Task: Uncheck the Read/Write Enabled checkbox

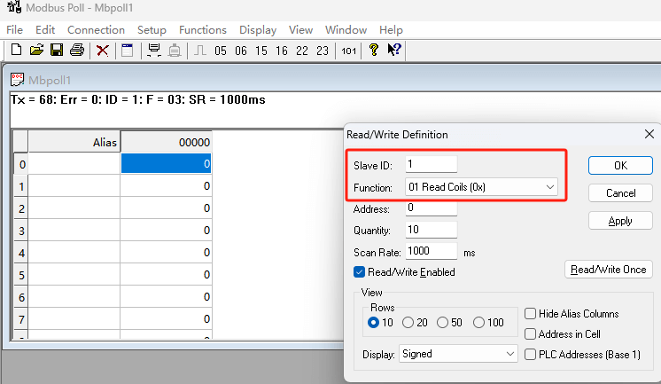Action: (x=360, y=272)
